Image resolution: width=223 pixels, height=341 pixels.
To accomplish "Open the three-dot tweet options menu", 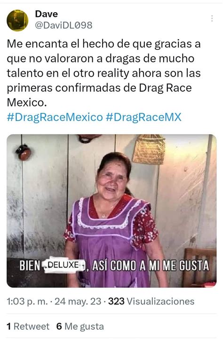I will click(x=212, y=18).
